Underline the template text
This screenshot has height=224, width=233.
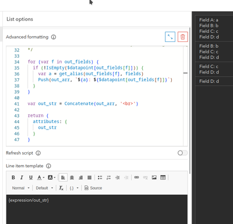31,177
